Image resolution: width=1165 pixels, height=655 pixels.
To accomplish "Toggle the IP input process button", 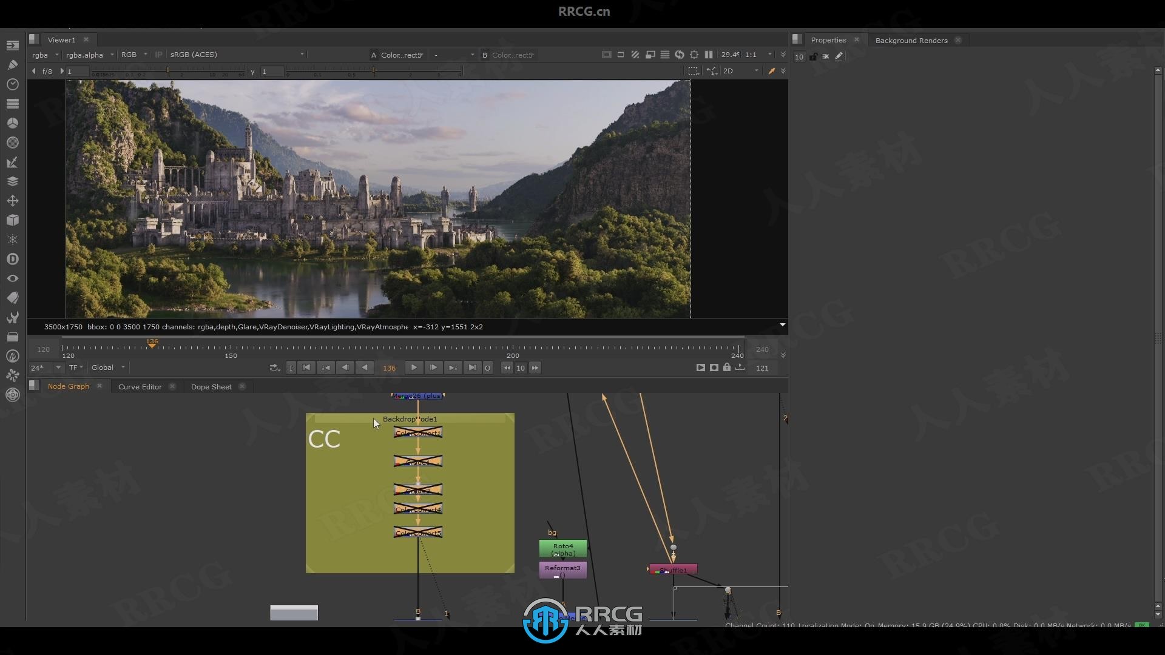I will pos(159,55).
